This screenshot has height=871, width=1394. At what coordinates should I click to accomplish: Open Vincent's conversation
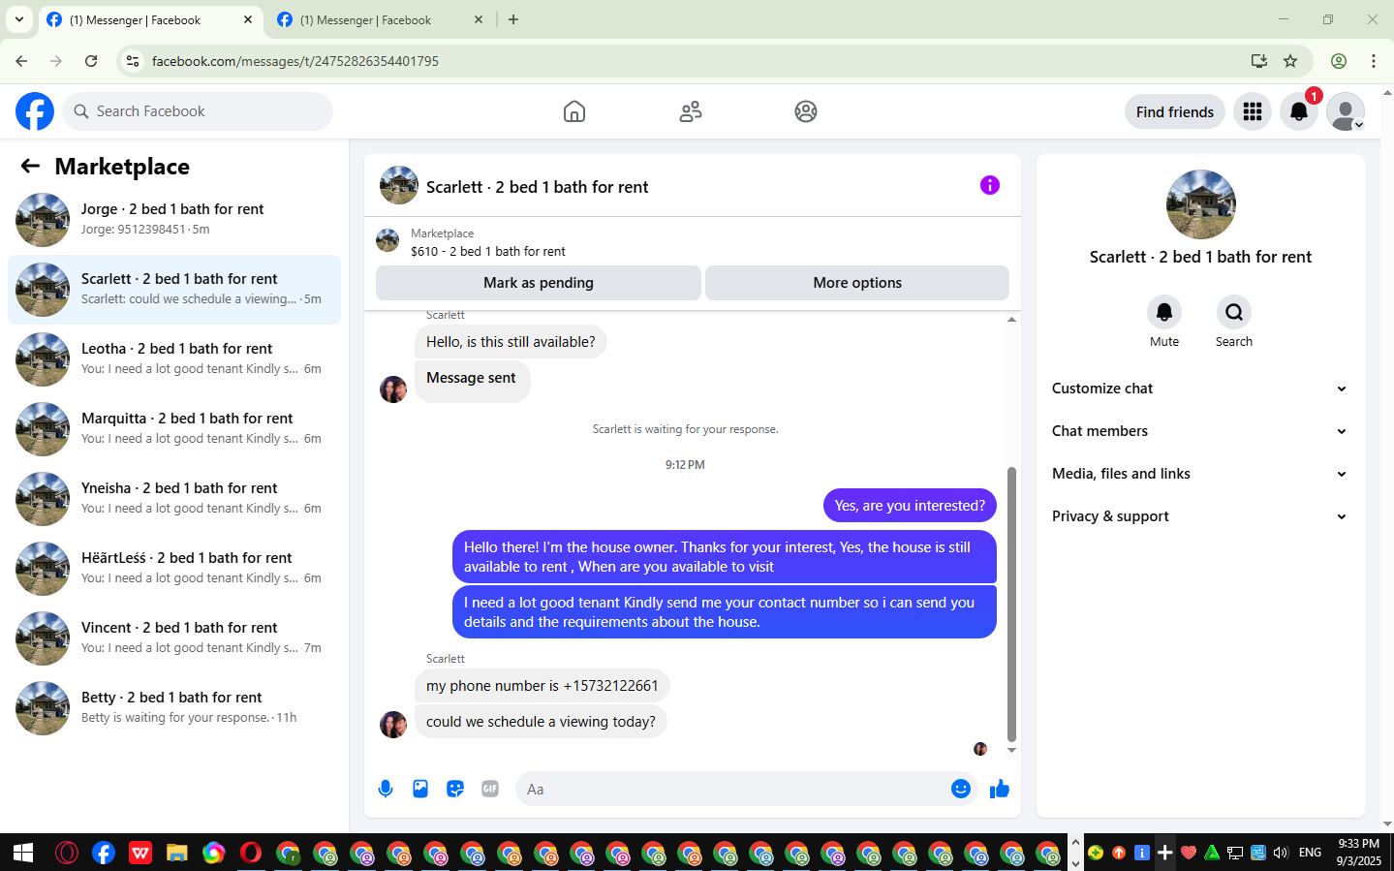click(174, 638)
